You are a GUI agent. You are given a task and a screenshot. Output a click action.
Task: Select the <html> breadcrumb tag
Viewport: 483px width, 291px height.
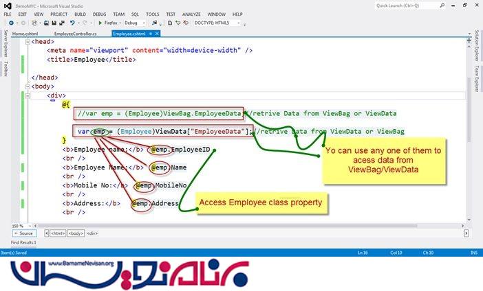58,233
